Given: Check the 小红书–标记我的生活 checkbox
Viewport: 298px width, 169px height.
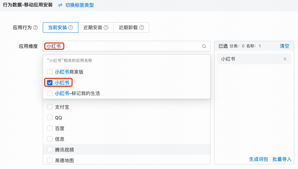Looking at the screenshot, I should 50,93.
